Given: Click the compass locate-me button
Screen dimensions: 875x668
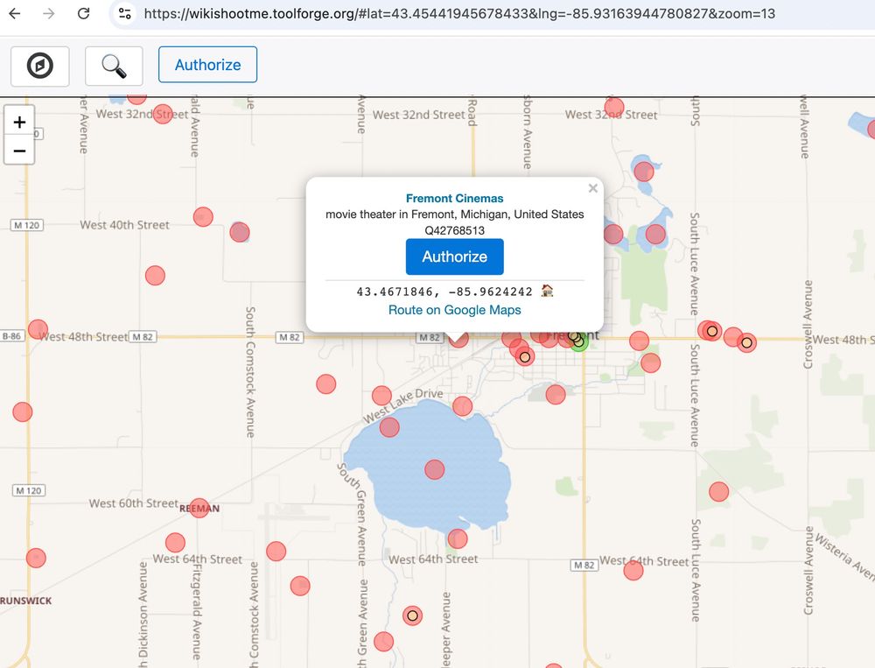Looking at the screenshot, I should pos(39,66).
